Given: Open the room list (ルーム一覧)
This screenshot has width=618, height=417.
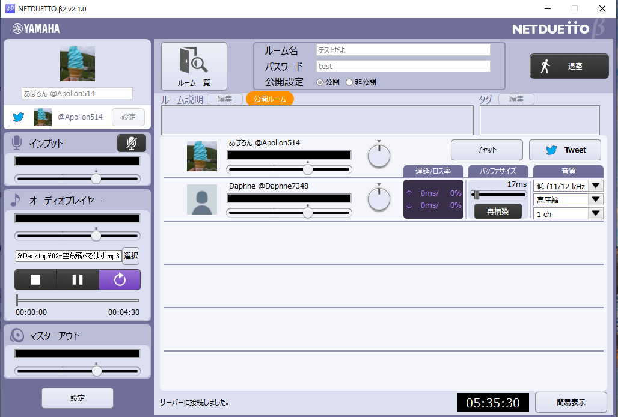Looking at the screenshot, I should 194,67.
